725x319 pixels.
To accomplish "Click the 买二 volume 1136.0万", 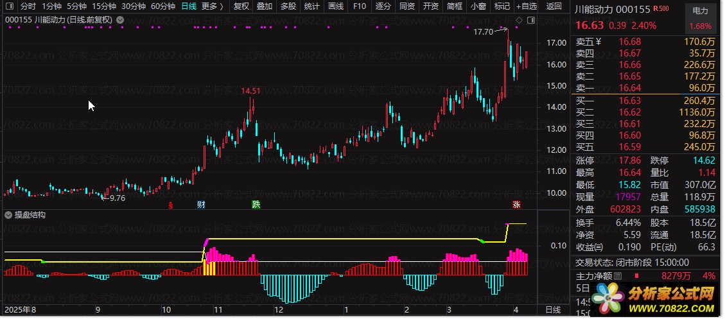I will point(696,112).
